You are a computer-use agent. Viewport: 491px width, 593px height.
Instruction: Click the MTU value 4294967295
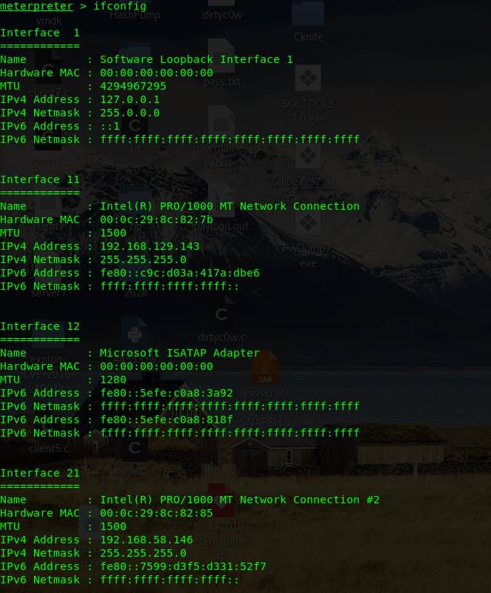(133, 86)
